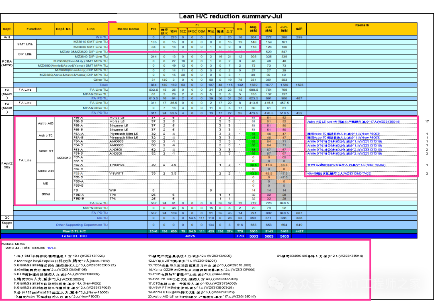The width and height of the screenshot is (434, 301).
Task: Select the FD column header
Action: [x=153, y=29]
